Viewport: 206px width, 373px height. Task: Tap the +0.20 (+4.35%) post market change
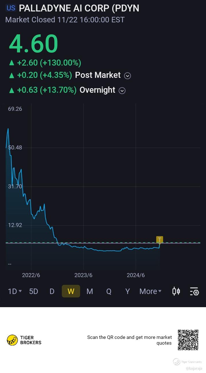click(44, 75)
